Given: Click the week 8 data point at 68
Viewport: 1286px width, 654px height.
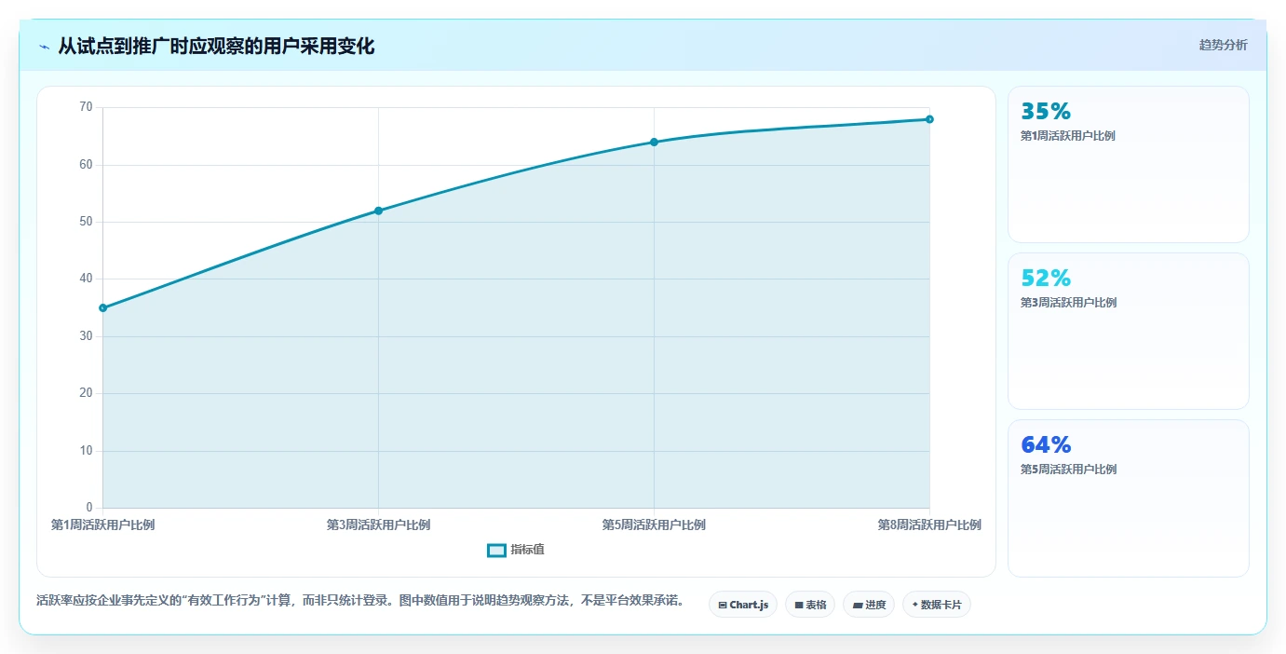Looking at the screenshot, I should 929,119.
